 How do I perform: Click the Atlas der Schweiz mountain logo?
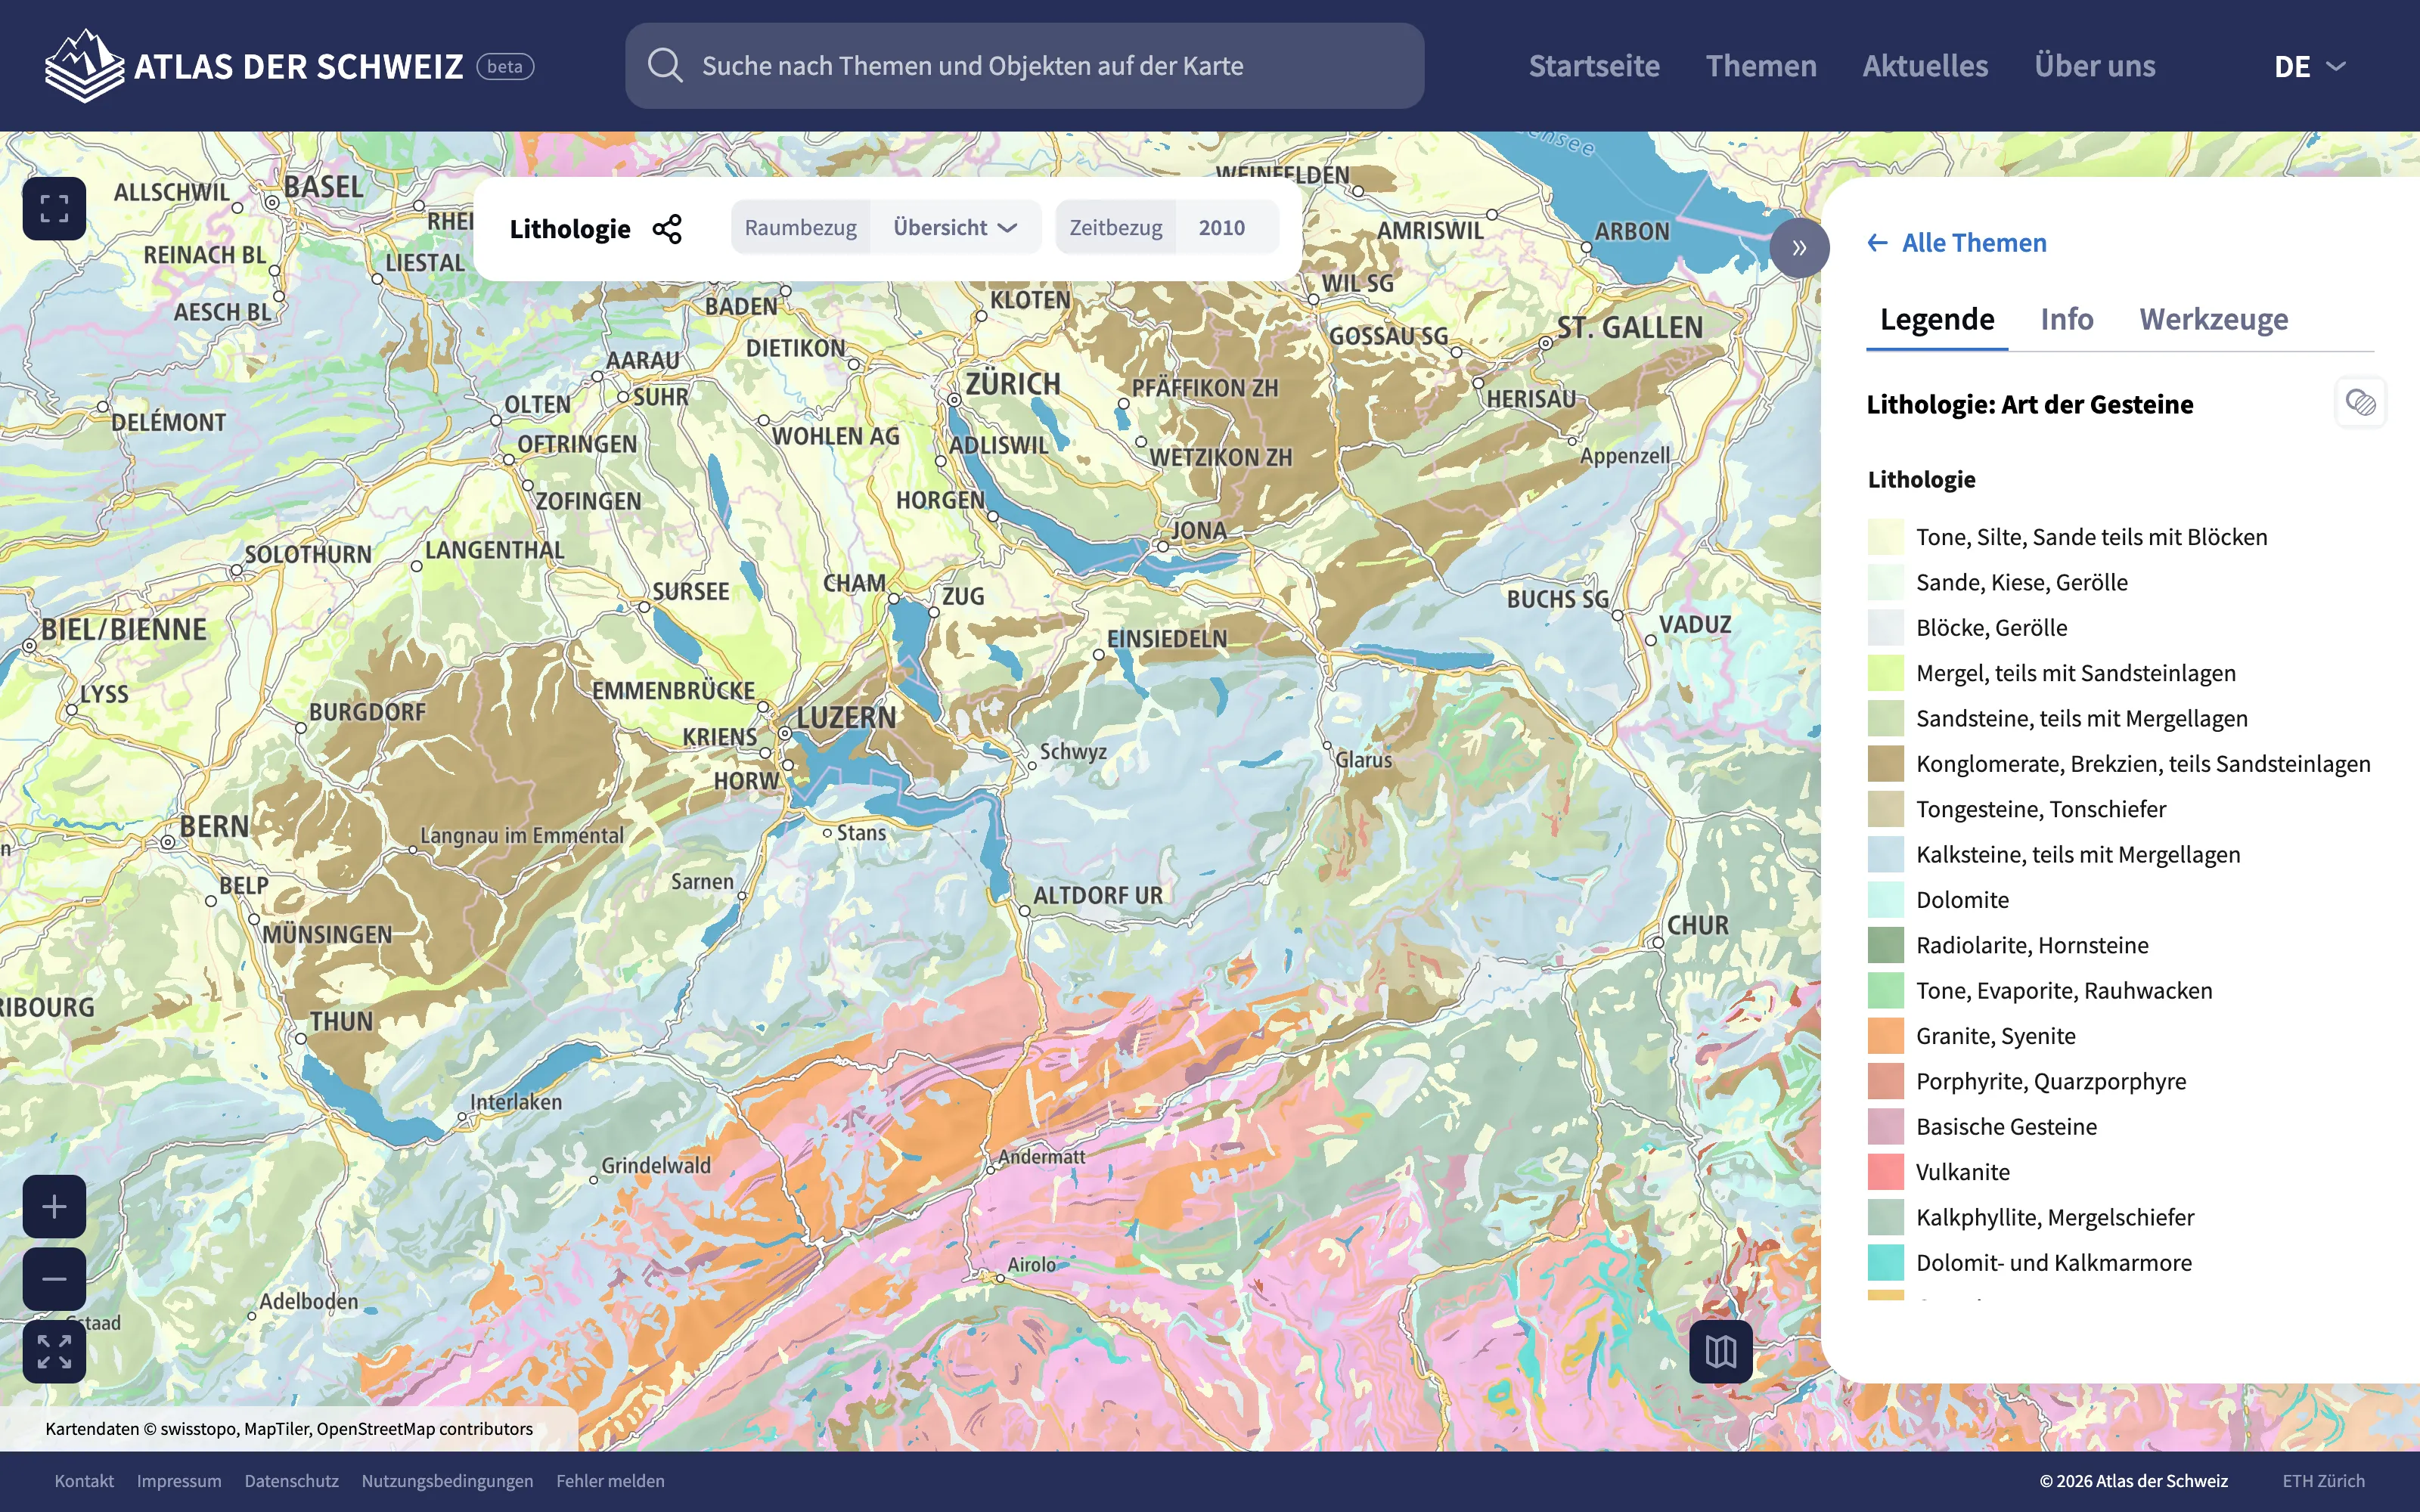click(x=85, y=66)
